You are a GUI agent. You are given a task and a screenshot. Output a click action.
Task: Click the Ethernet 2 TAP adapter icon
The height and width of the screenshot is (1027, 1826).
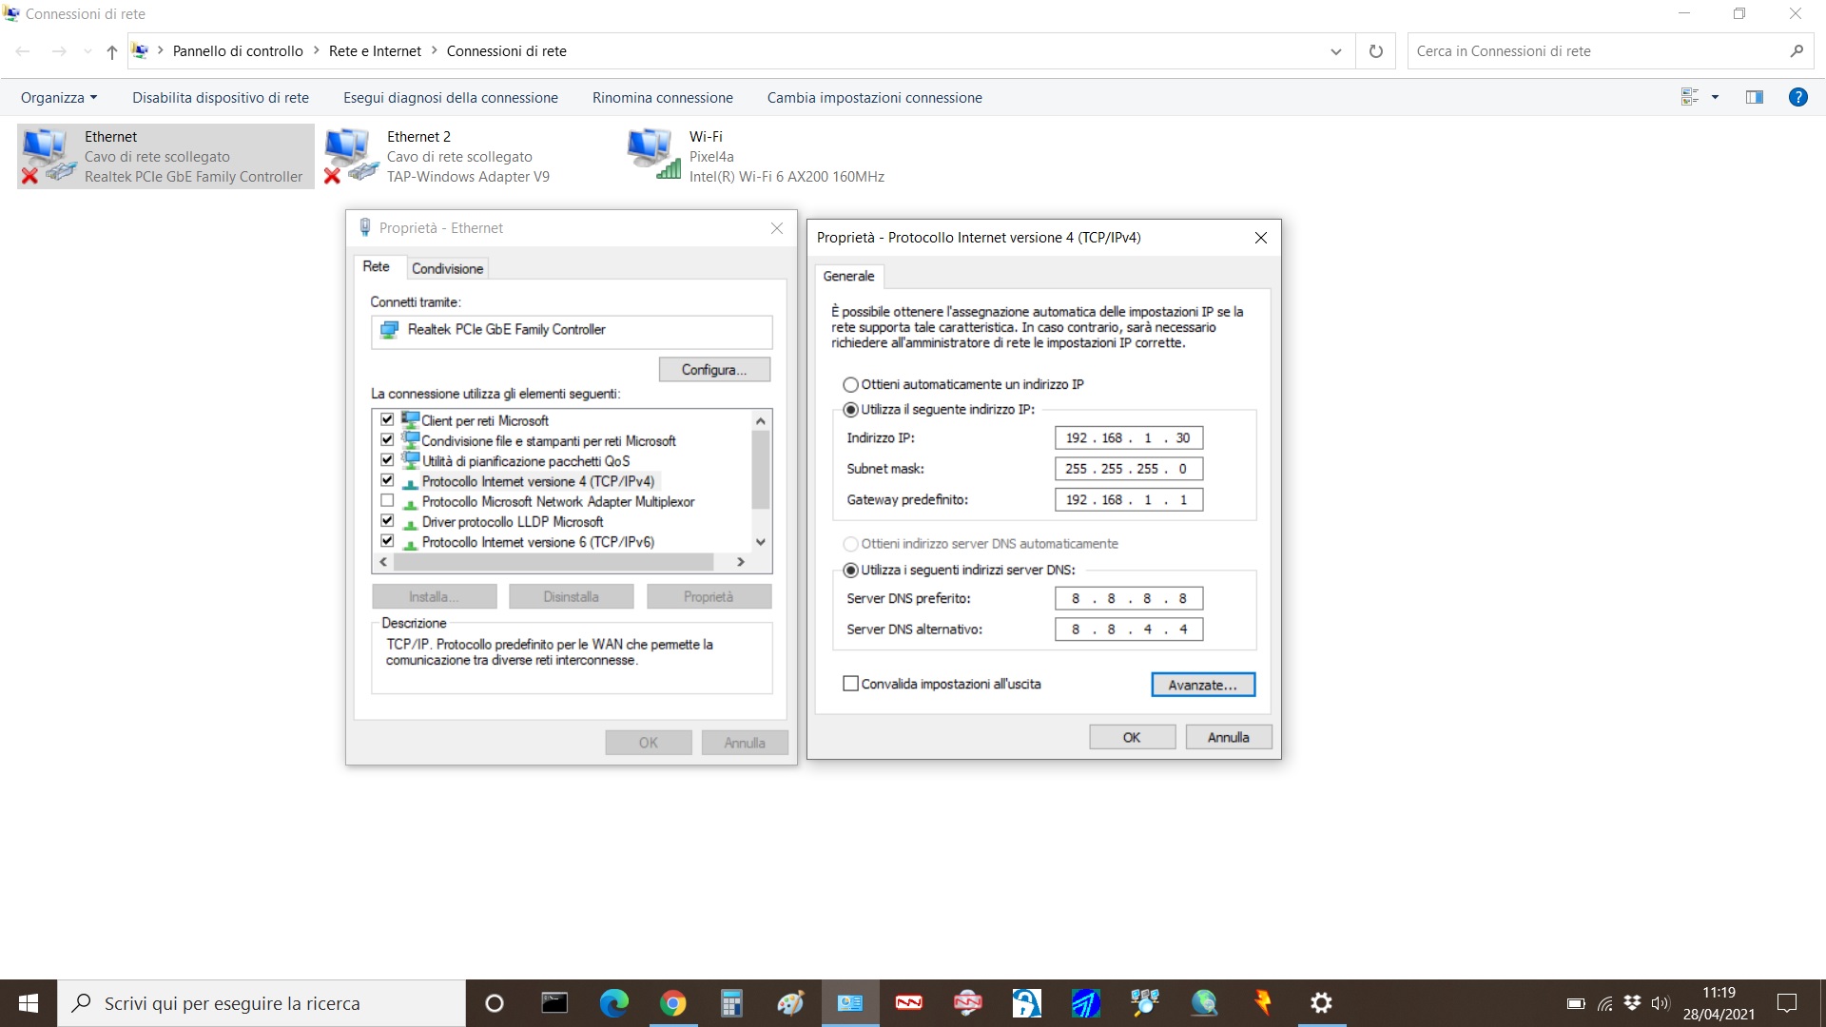click(x=349, y=155)
